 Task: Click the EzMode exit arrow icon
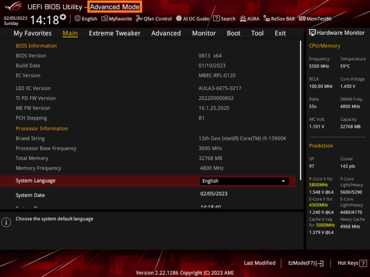point(320,263)
